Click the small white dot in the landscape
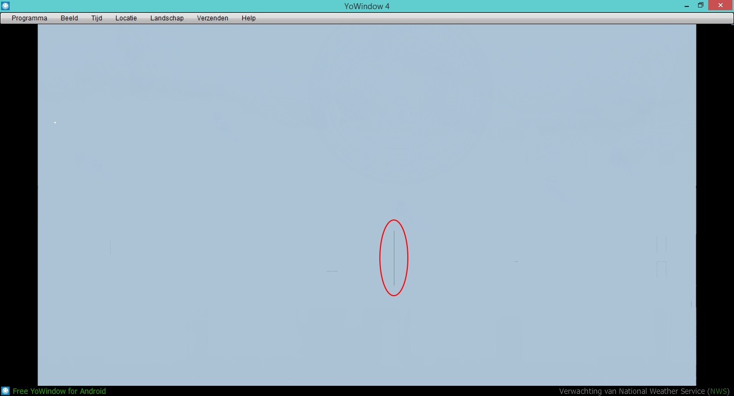This screenshot has width=734, height=396. [x=55, y=122]
